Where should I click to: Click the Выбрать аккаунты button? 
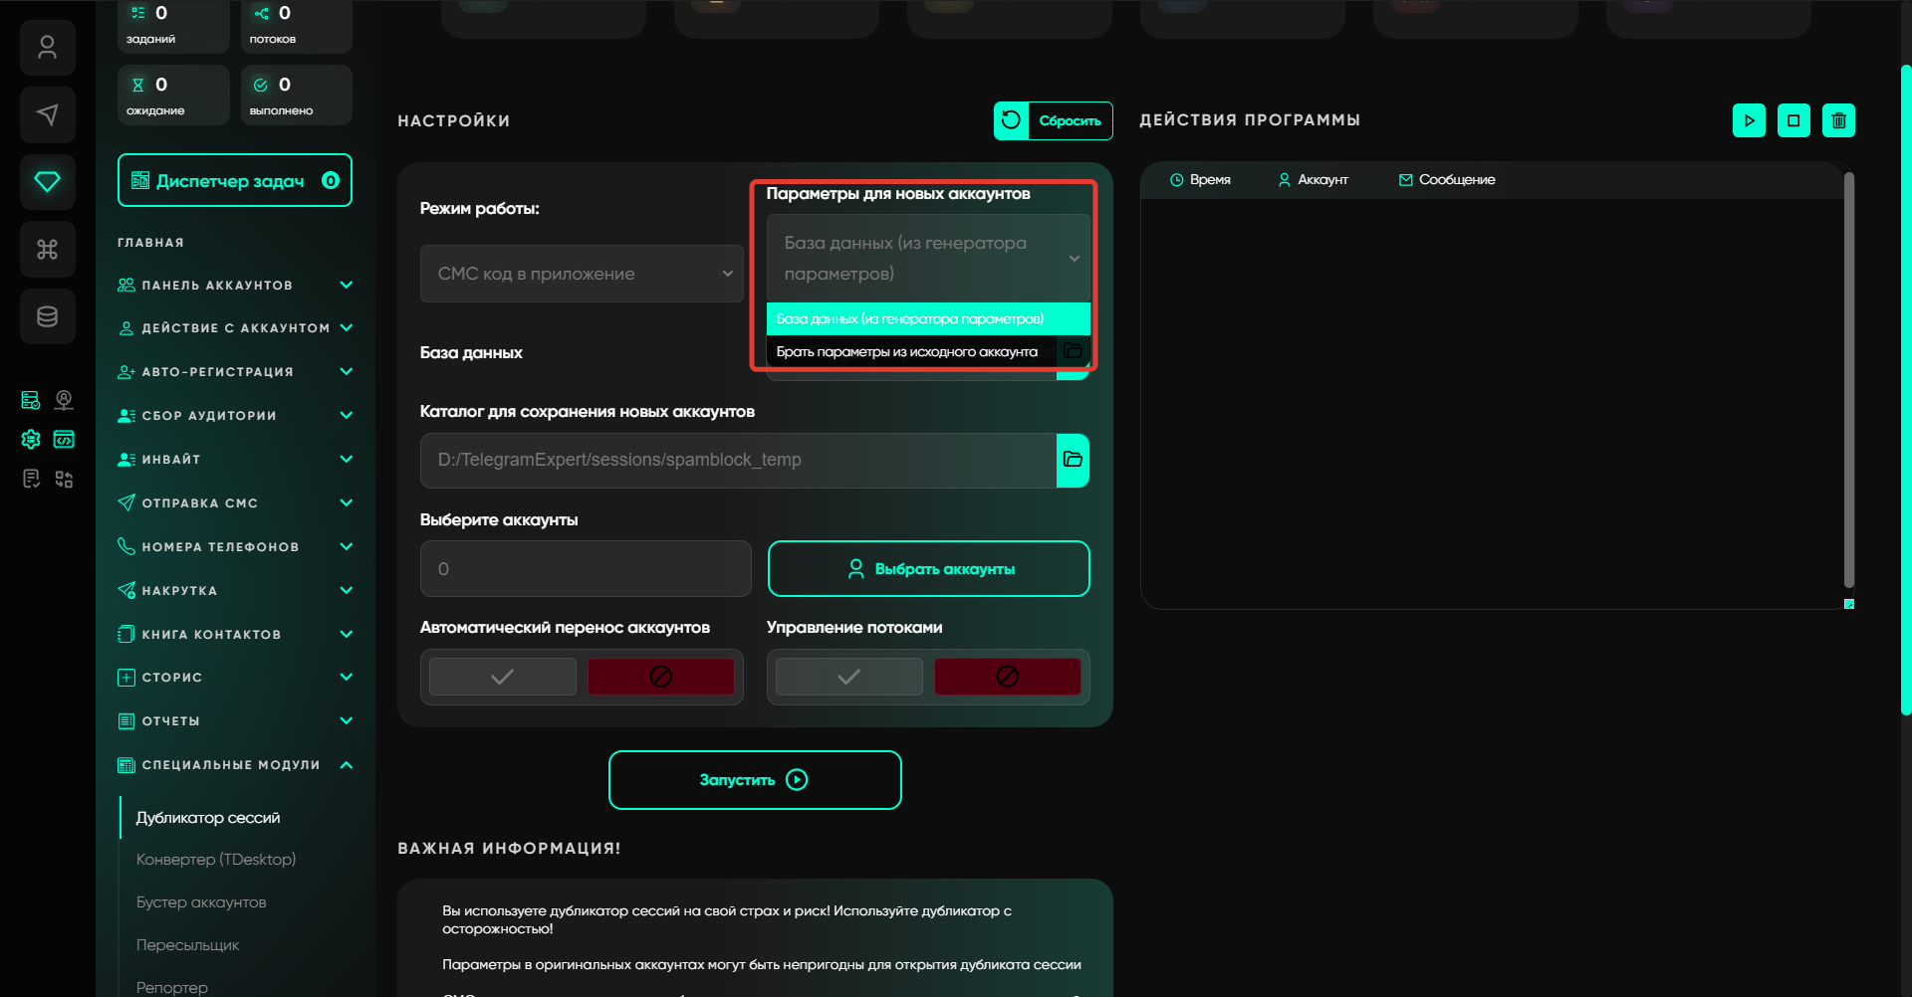(928, 569)
